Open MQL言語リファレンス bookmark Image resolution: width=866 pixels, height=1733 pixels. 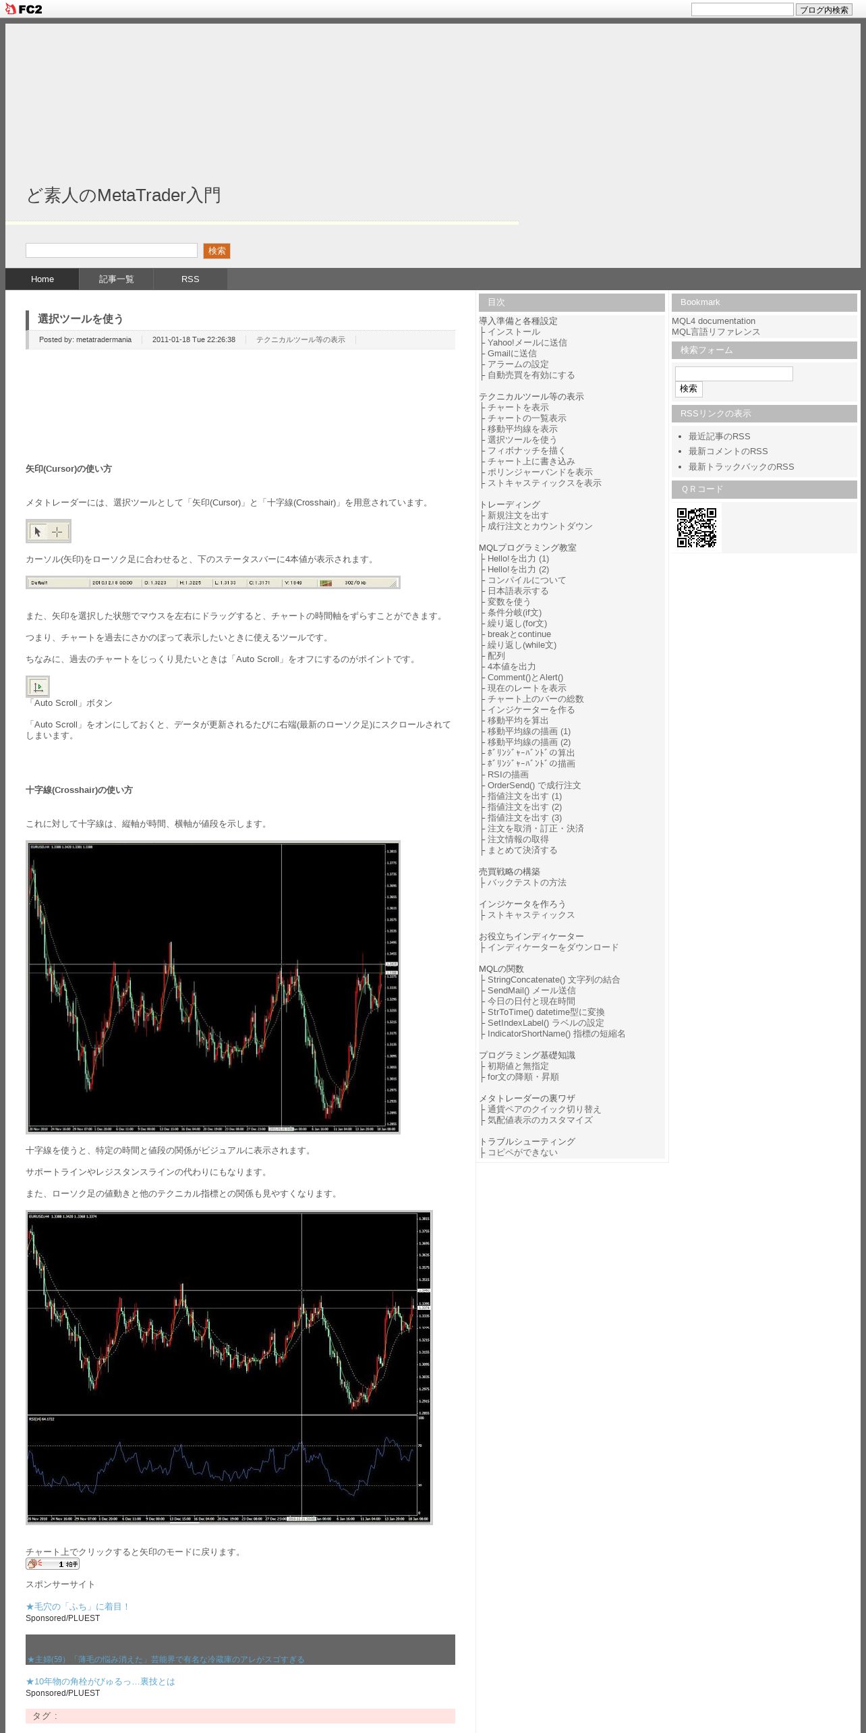[x=716, y=332]
